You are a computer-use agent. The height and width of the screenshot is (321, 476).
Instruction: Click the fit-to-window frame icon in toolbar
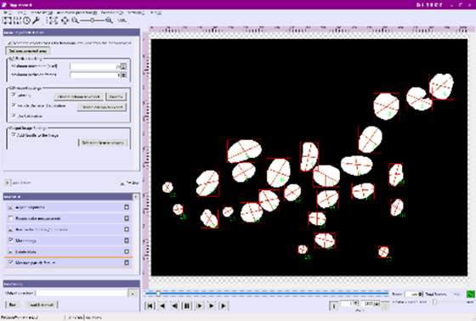(54, 20)
